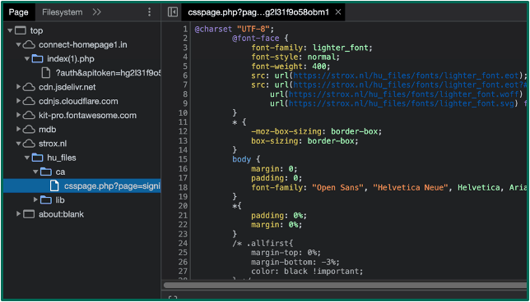Collapse the strox.nl domain
The width and height of the screenshot is (530, 302).
click(19, 144)
